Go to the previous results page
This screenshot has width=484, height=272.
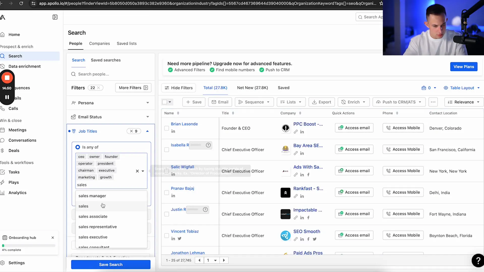pos(199,260)
